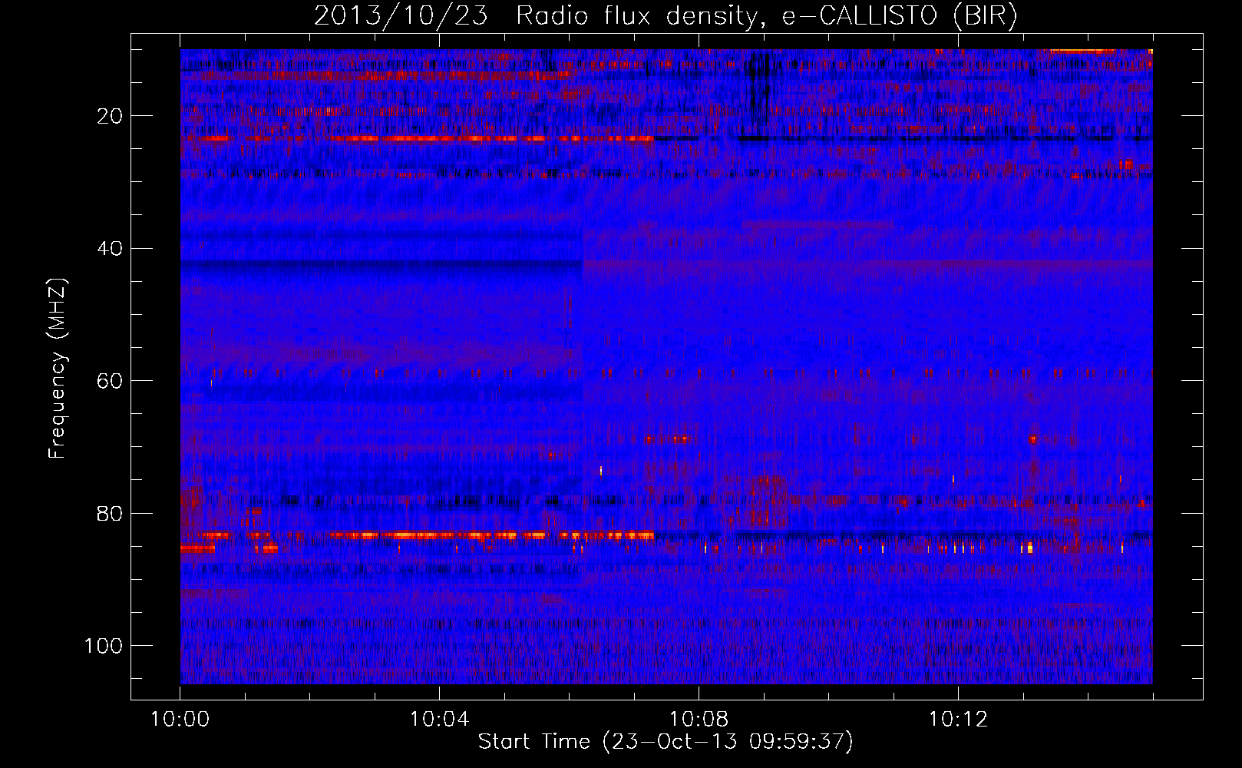Click the 80 frequency tick label
Image resolution: width=1242 pixels, height=768 pixels.
coord(111,513)
